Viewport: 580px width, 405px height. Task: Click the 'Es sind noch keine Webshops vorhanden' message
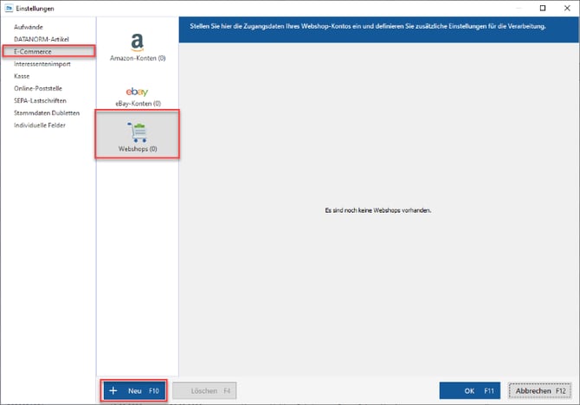click(x=378, y=210)
